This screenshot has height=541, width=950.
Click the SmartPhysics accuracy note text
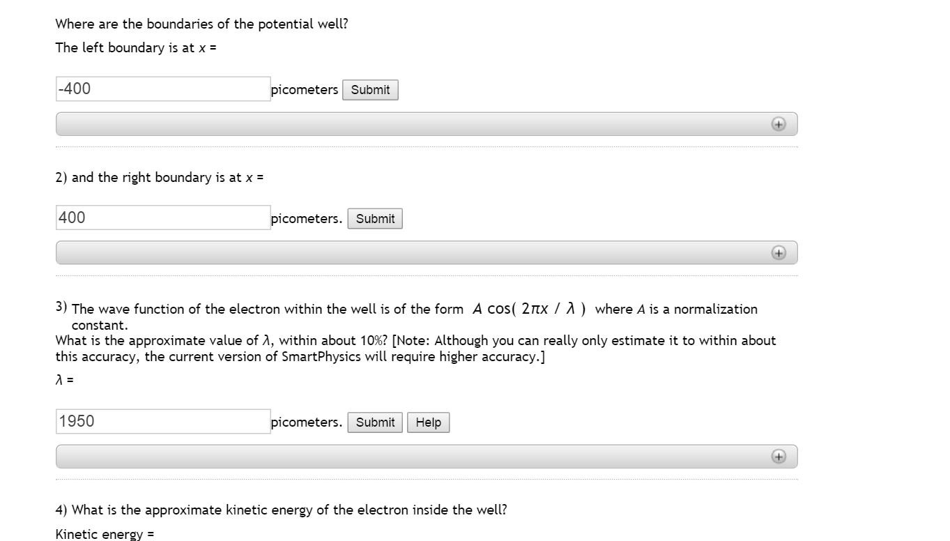(x=415, y=349)
